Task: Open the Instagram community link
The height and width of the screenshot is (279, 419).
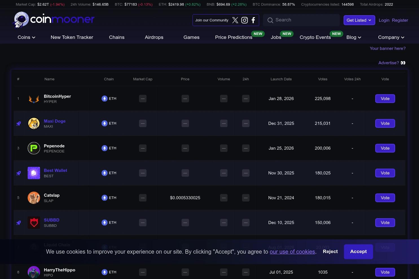Action: pos(245,20)
